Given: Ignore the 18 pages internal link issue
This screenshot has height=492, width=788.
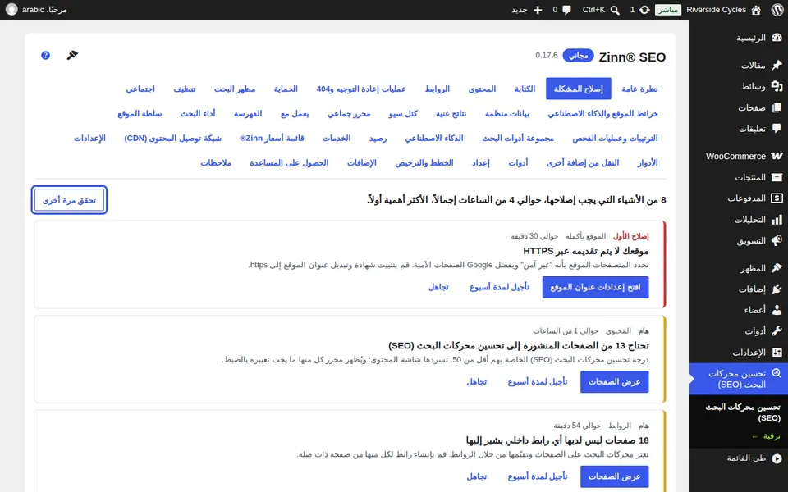Looking at the screenshot, I should point(476,477).
